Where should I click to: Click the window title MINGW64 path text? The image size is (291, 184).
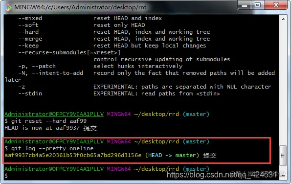[x=80, y=7]
